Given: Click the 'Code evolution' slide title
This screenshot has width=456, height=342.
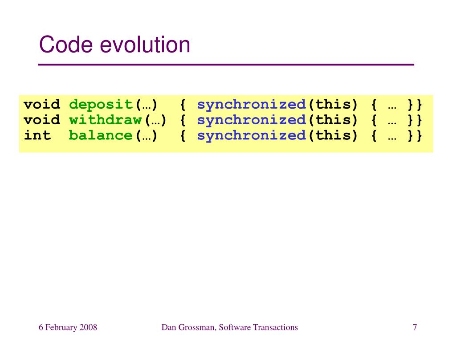Looking at the screenshot, I should coord(114,45).
